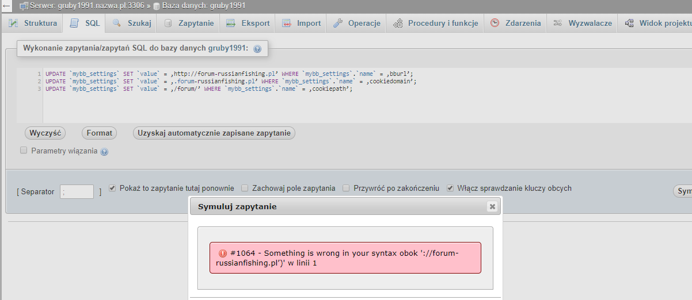Uncheck Pokaż to zapytanie tutaj ponownie
692x300 pixels.
point(112,188)
